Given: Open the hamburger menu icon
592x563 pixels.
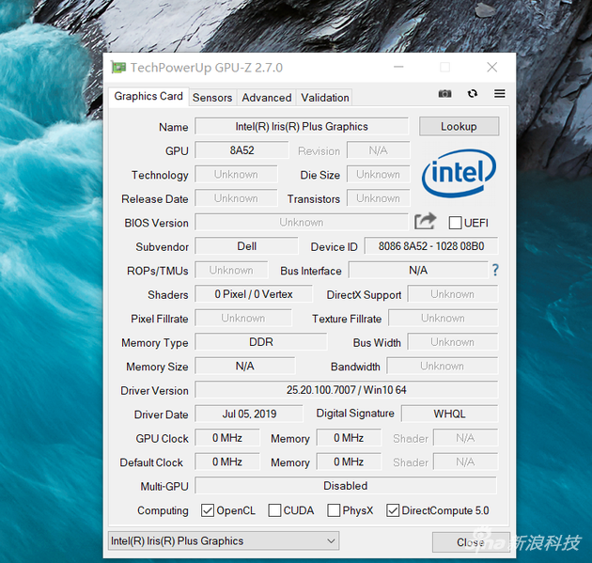Looking at the screenshot, I should [x=500, y=94].
